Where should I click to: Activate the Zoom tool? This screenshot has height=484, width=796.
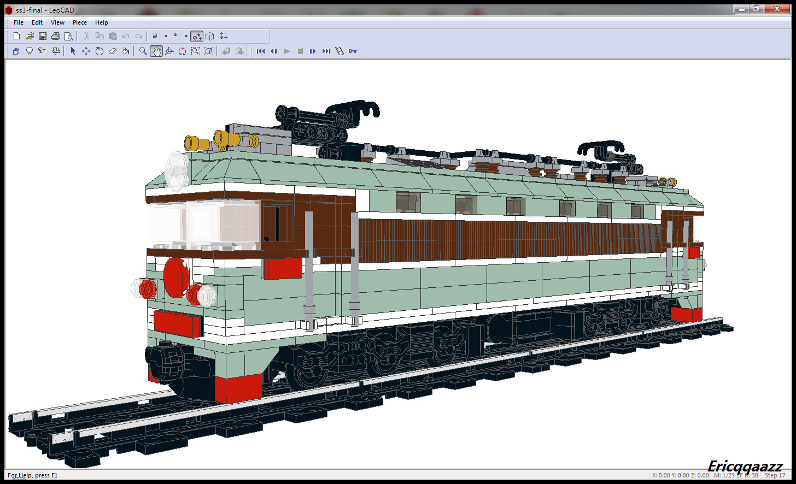pyautogui.click(x=142, y=51)
